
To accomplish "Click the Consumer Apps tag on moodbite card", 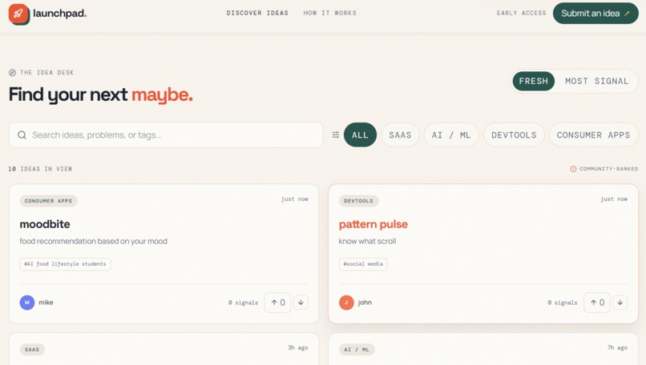I will pyautogui.click(x=48, y=201).
